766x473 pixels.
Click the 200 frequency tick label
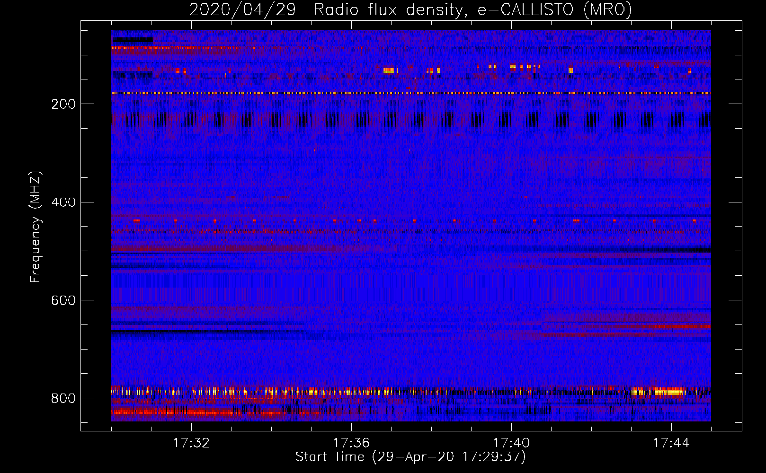[63, 104]
